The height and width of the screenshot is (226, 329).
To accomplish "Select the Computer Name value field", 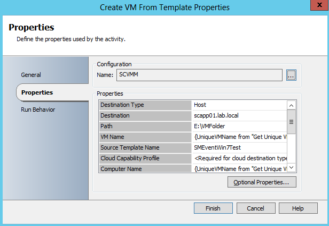I will (x=239, y=168).
